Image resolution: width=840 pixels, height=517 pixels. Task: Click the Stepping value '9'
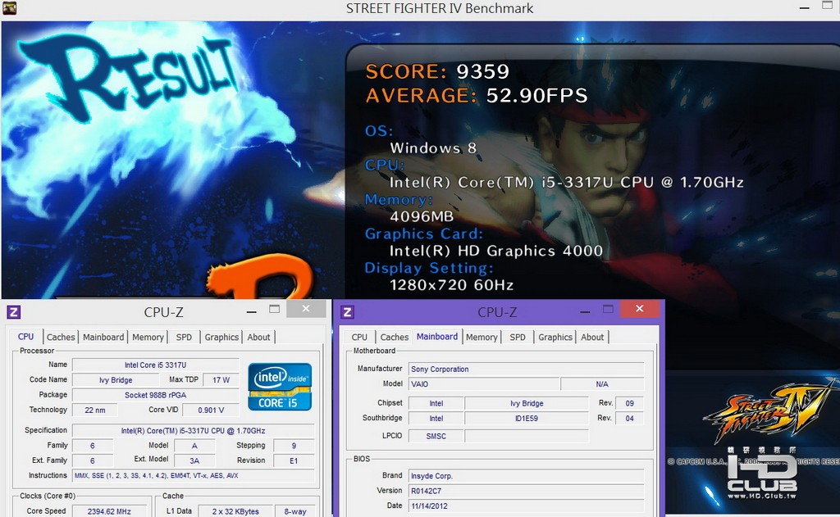294,445
